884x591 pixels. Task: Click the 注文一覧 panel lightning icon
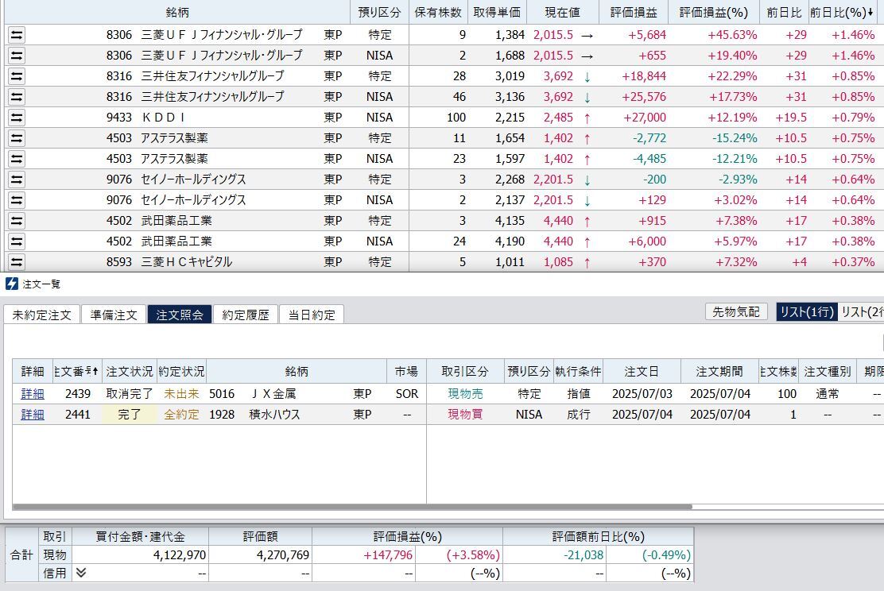point(11,284)
